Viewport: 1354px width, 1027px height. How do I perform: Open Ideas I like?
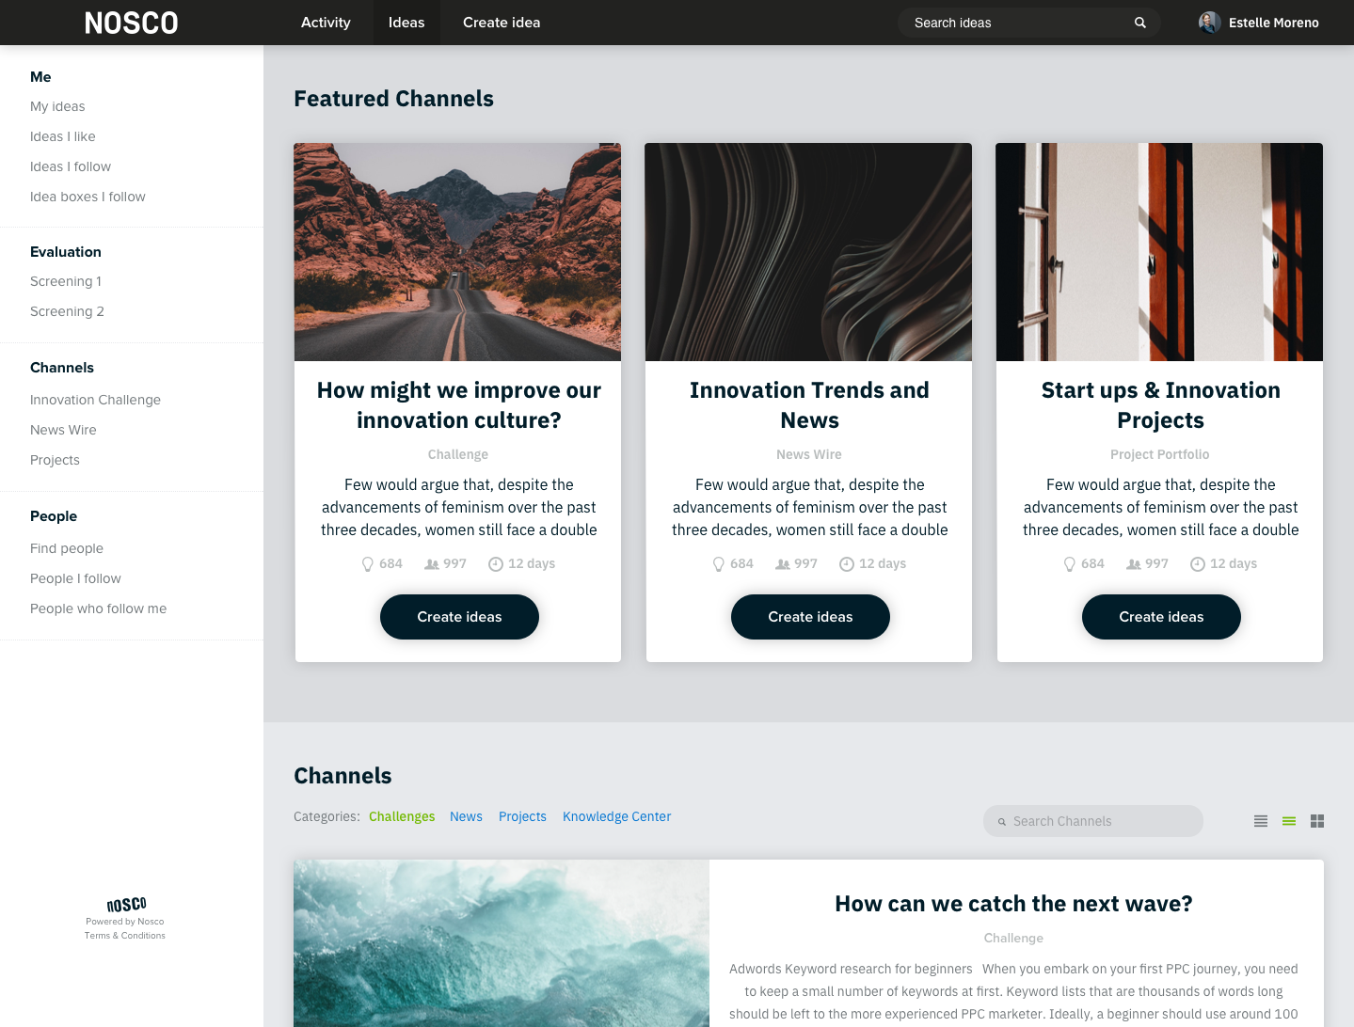coord(63,136)
